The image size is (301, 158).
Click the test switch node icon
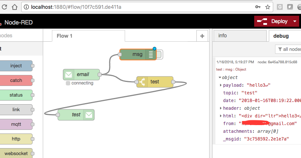click(142, 82)
